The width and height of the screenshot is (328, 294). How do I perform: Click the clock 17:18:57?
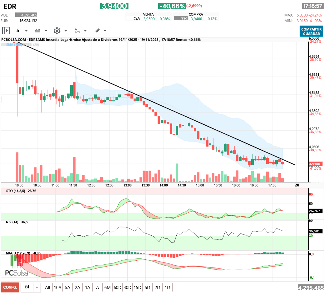tap(312, 6)
